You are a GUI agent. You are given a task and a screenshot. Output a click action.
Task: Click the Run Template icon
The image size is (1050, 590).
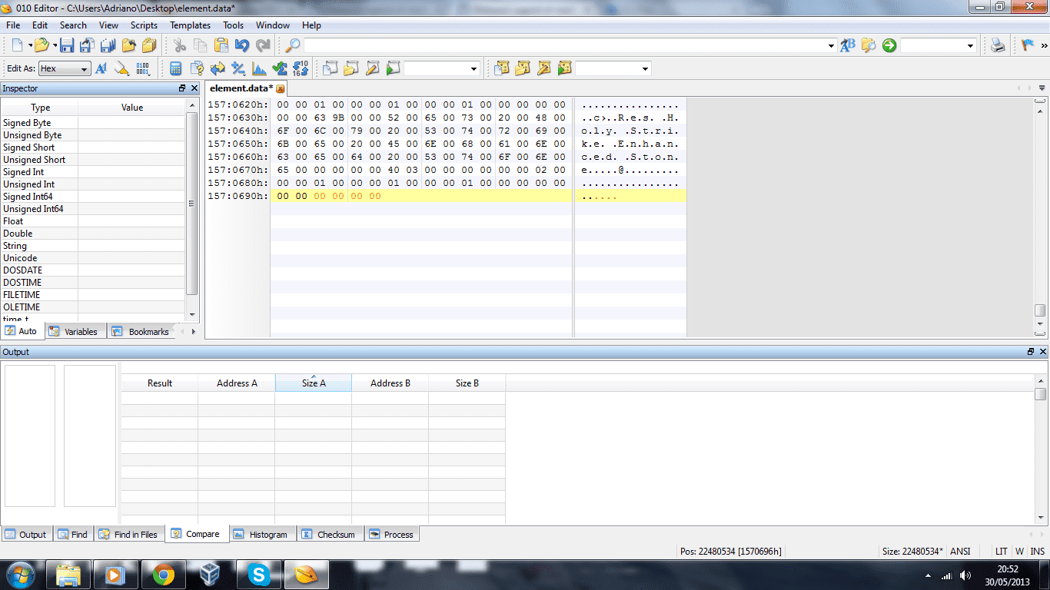point(565,68)
